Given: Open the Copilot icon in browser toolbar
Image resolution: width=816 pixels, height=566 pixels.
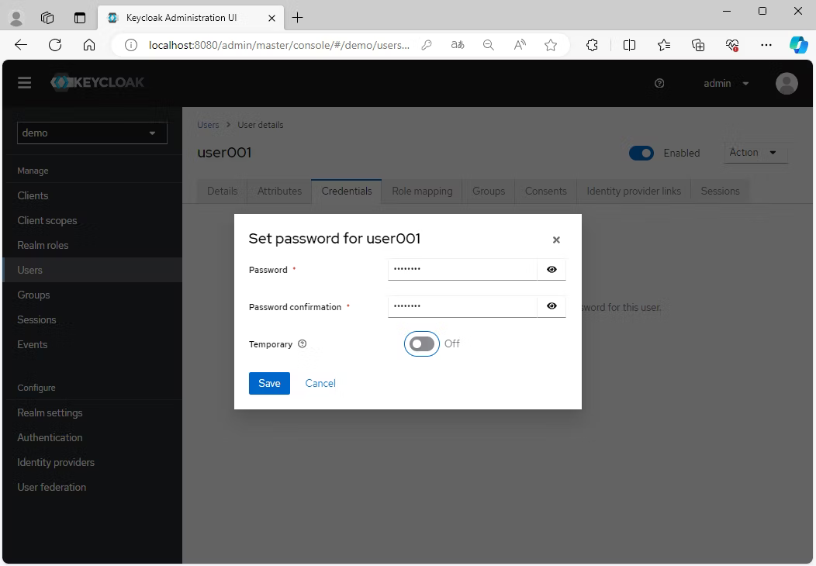Looking at the screenshot, I should pyautogui.click(x=798, y=45).
